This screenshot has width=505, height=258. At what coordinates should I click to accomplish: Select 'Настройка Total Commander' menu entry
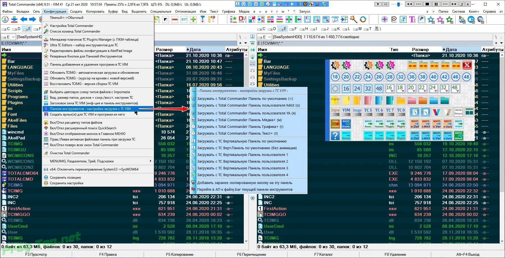click(x=98, y=26)
